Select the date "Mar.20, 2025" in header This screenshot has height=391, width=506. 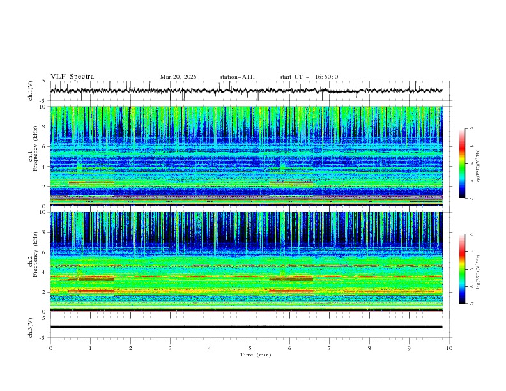tap(178, 77)
